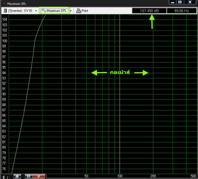Click the 107.490 dB readout field

pyautogui.click(x=149, y=11)
